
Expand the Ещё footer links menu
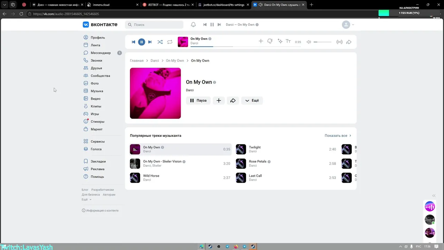[86, 200]
